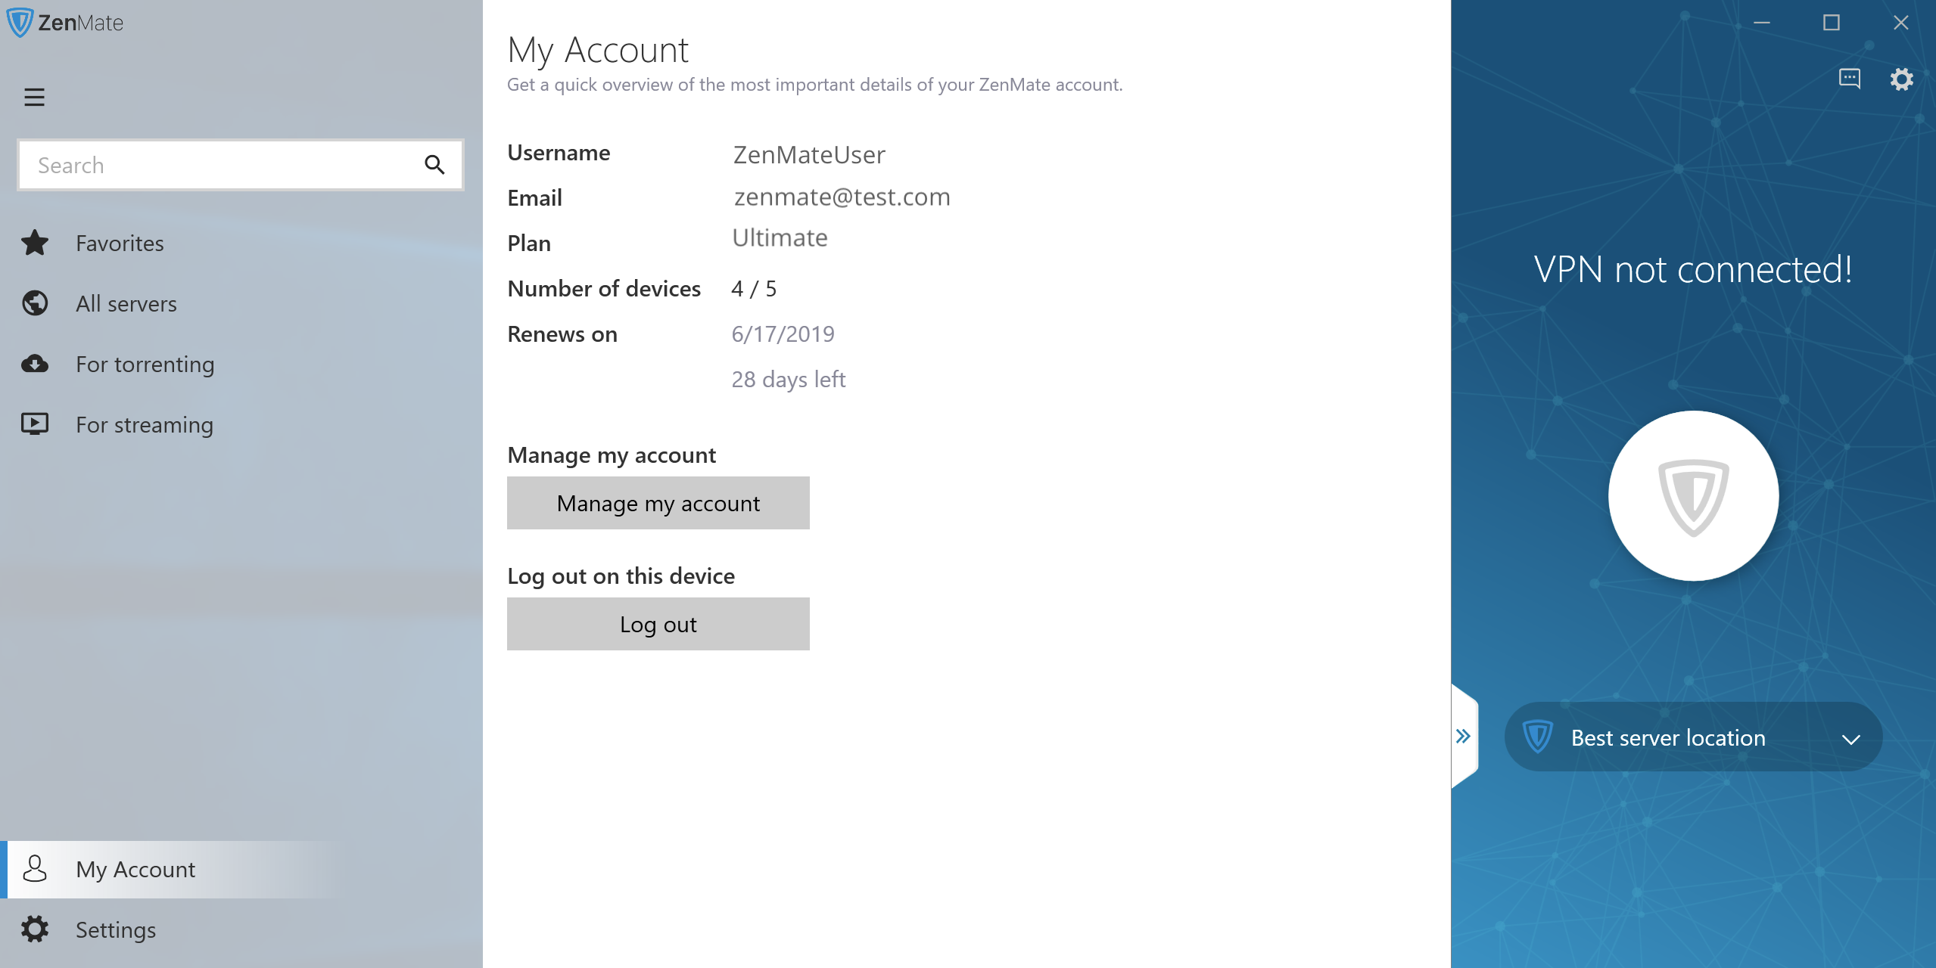Go to My Account page
This screenshot has width=1936, height=968.
tap(241, 869)
